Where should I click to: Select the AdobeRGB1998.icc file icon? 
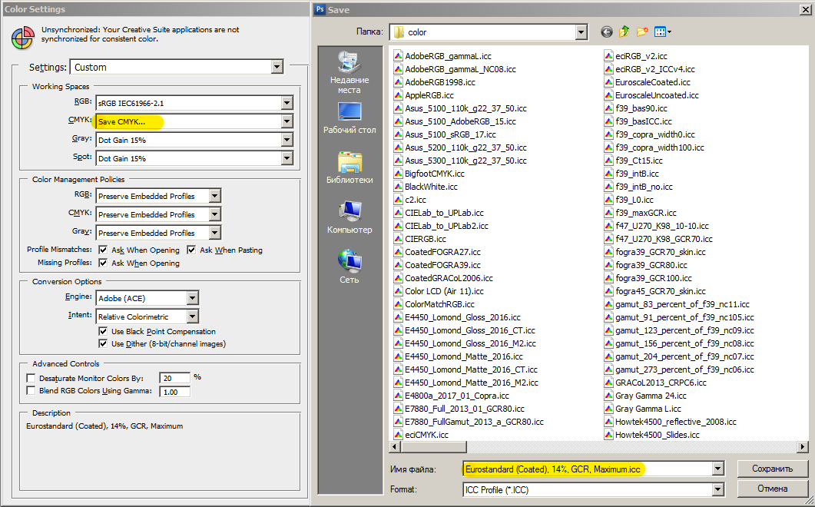tap(398, 82)
